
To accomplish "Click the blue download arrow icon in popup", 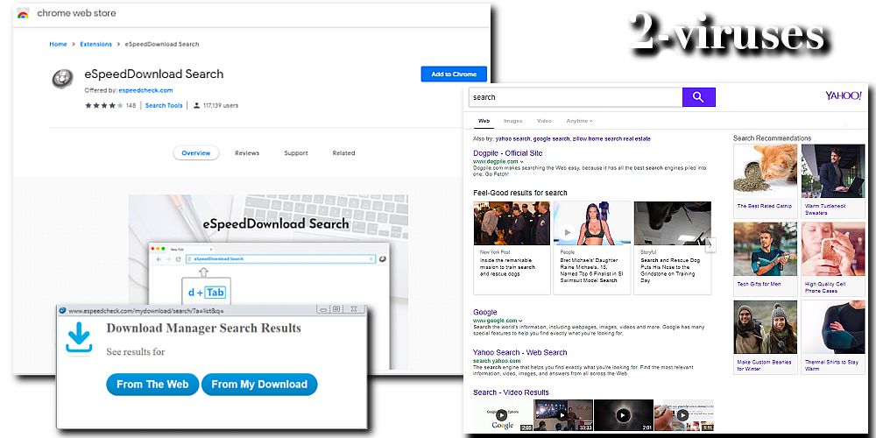I will click(79, 338).
